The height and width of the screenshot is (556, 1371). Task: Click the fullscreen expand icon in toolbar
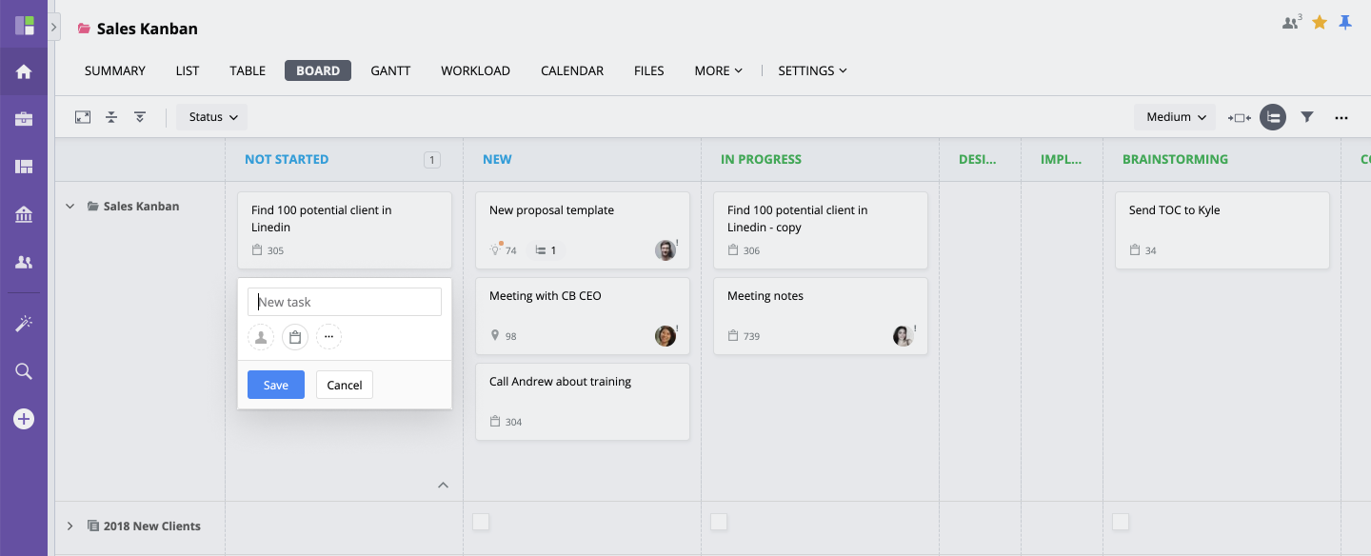83,117
